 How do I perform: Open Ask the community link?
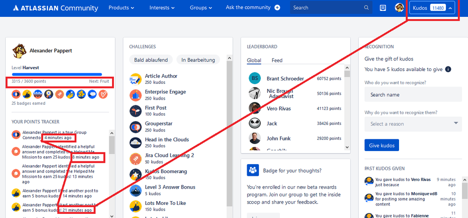click(248, 7)
